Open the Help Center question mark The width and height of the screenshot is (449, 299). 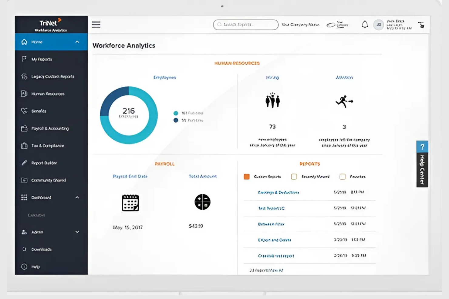(422, 147)
